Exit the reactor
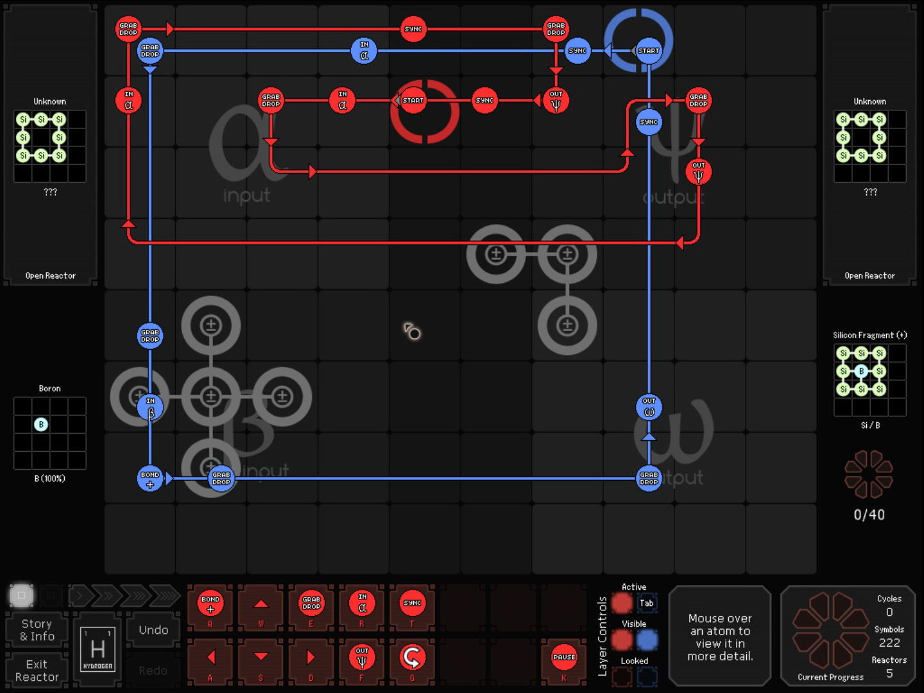Image resolution: width=924 pixels, height=693 pixels. [x=37, y=671]
